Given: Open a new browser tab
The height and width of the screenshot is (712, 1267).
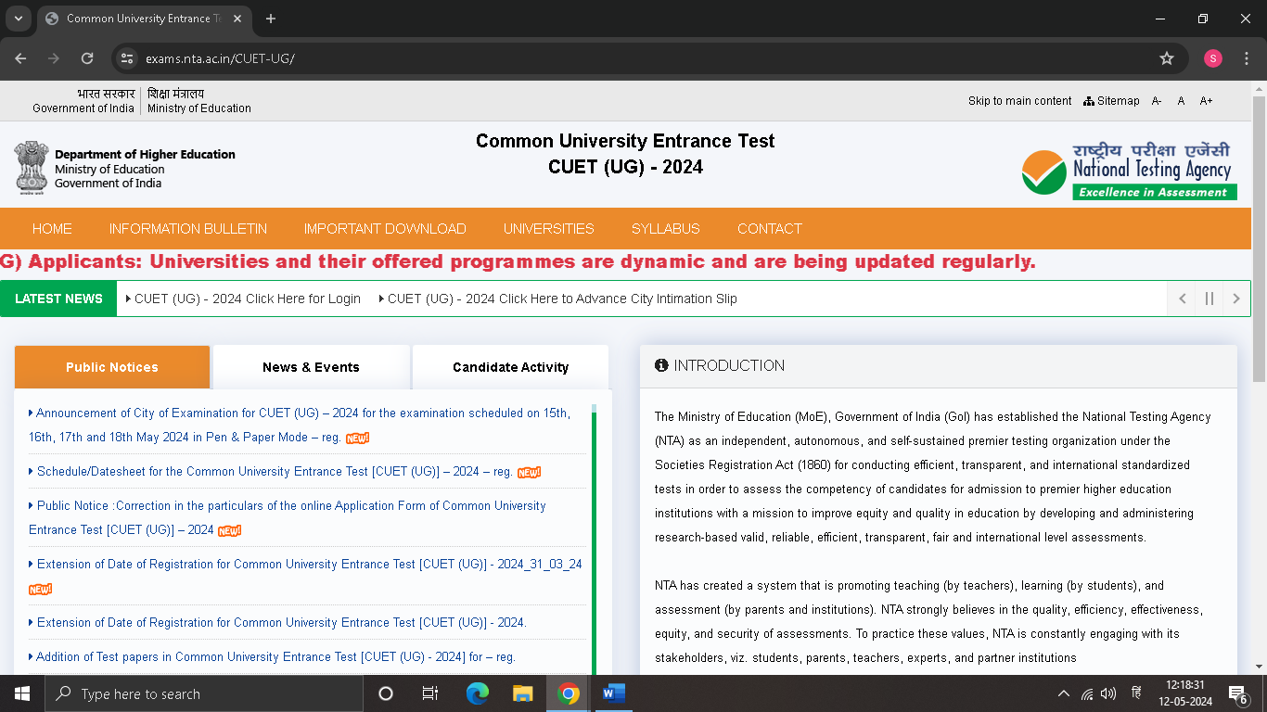Looking at the screenshot, I should coord(271,19).
